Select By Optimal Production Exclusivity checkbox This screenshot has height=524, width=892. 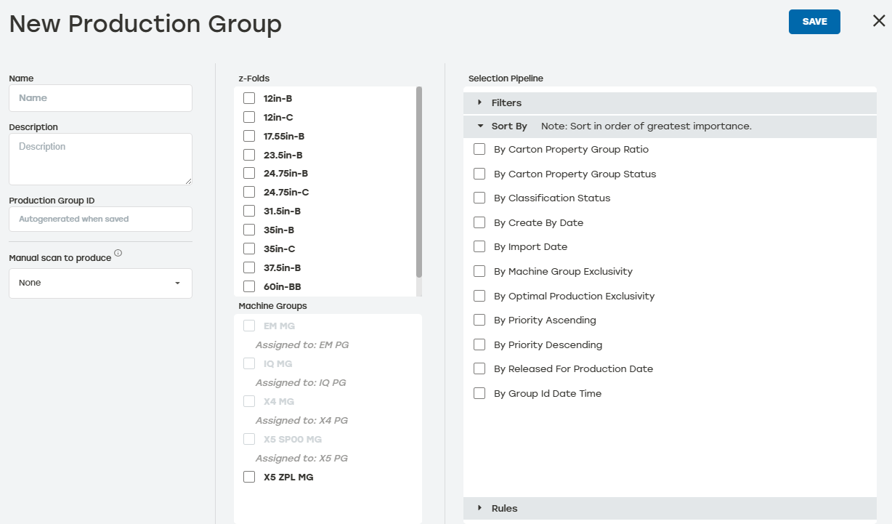[x=479, y=296]
